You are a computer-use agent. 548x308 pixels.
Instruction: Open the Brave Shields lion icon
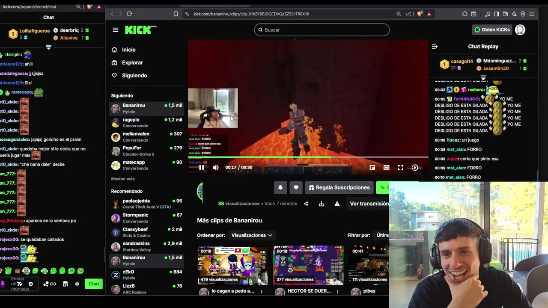tap(419, 14)
